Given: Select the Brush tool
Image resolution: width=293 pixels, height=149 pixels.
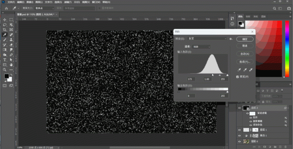Looking at the screenshot, I should (x=5, y=40).
